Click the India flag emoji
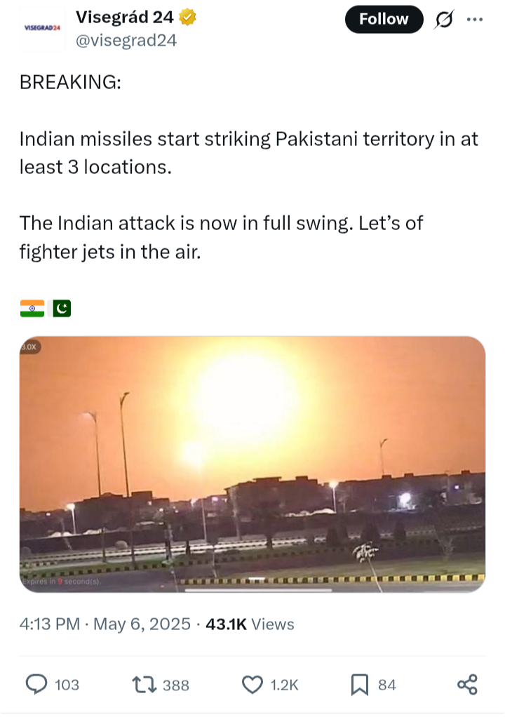This screenshot has height=717, width=505. (x=32, y=308)
